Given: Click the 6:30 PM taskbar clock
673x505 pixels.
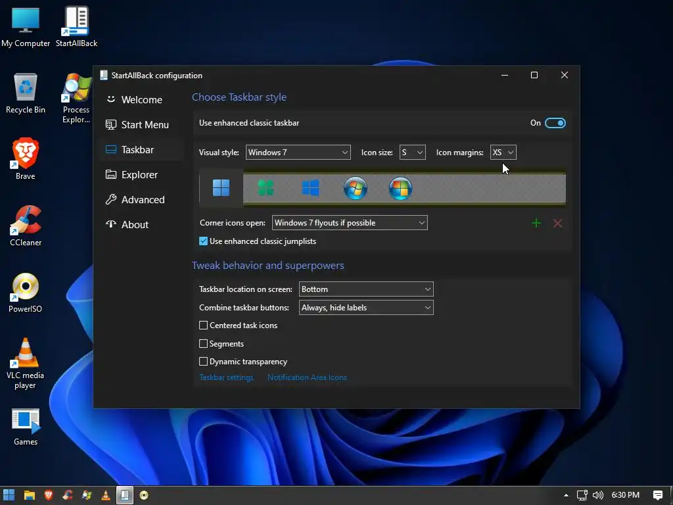Looking at the screenshot, I should pos(626,495).
